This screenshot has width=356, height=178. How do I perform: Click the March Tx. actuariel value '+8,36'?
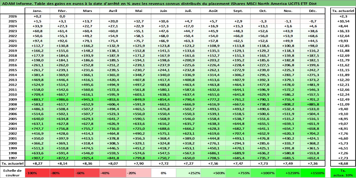tap(87, 164)
